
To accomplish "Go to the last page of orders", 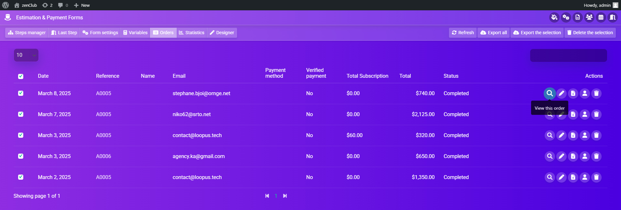I will (285, 196).
